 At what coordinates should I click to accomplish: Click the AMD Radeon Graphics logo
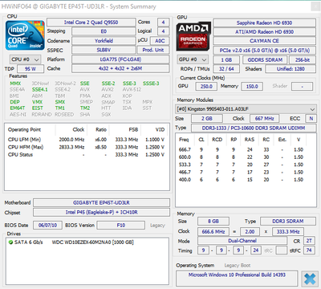[193, 36]
